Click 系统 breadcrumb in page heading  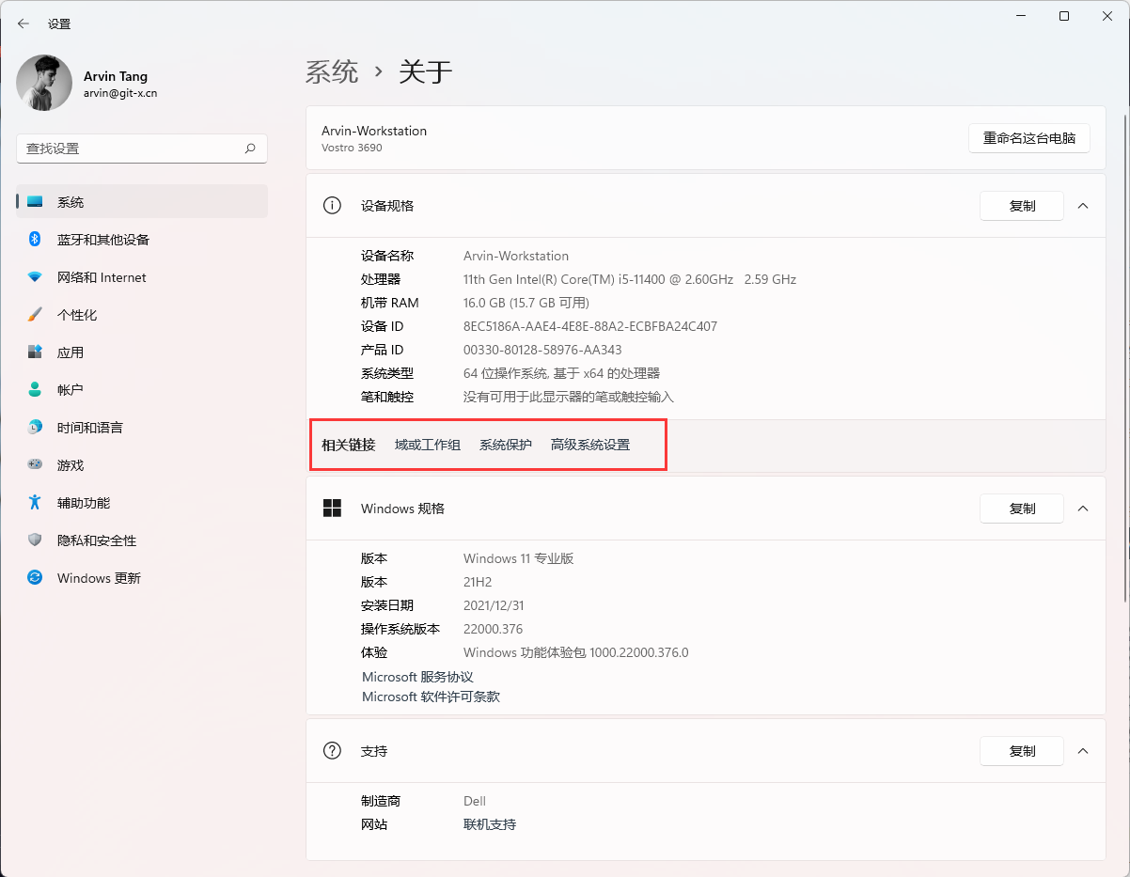(332, 71)
